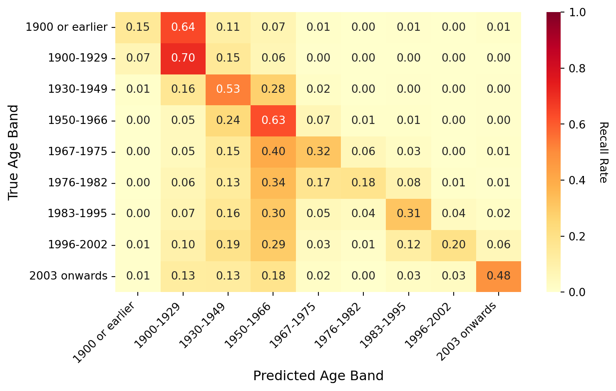
Task: Click the '1976-1982' y-axis row label
Action: (x=77, y=183)
